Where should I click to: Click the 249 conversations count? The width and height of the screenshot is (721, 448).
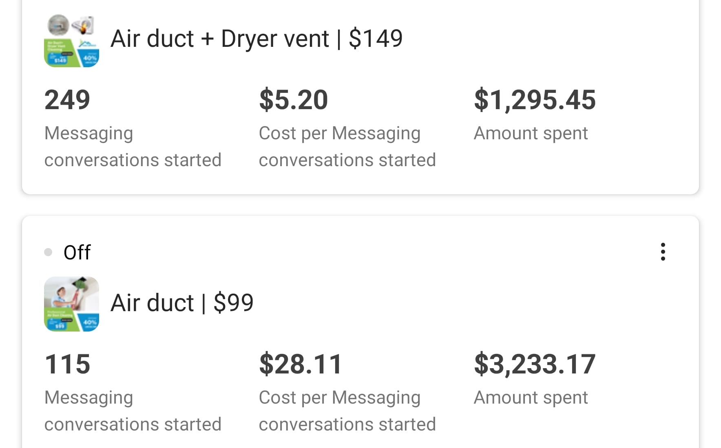(67, 100)
